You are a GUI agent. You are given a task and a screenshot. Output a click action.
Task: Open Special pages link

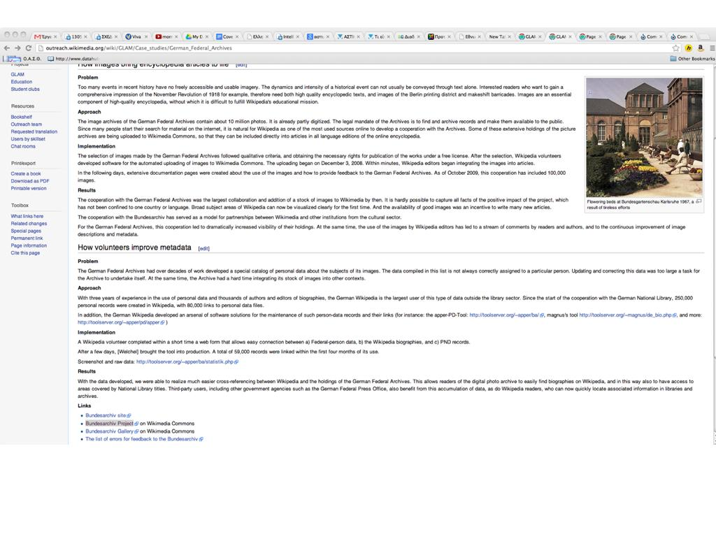pyautogui.click(x=26, y=231)
